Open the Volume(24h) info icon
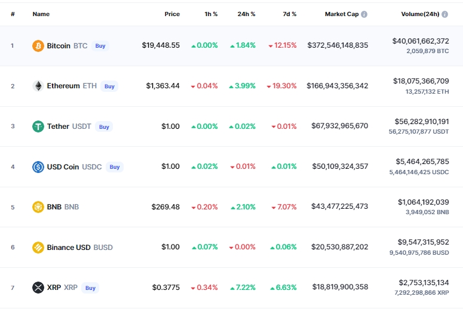 (x=444, y=14)
